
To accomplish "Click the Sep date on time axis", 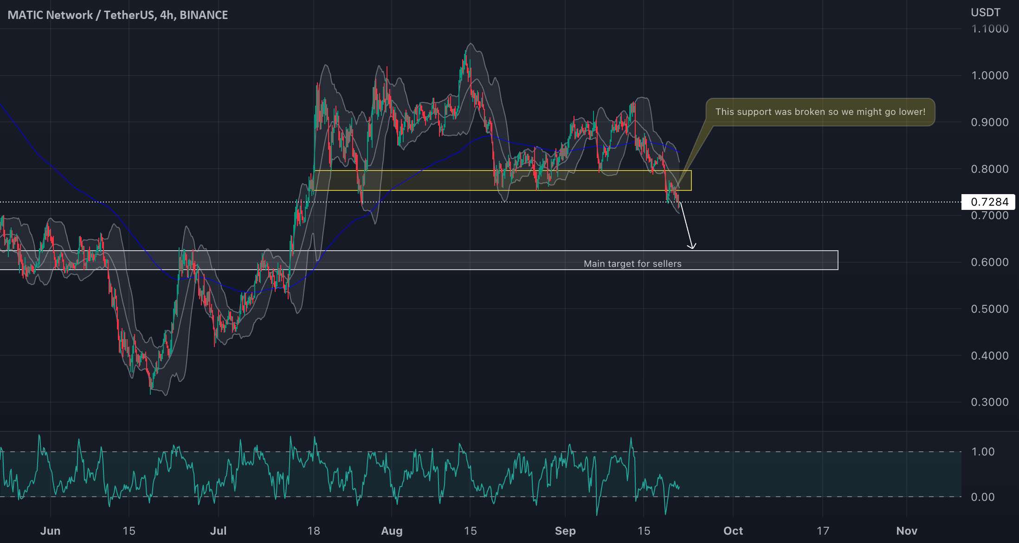I will point(565,531).
